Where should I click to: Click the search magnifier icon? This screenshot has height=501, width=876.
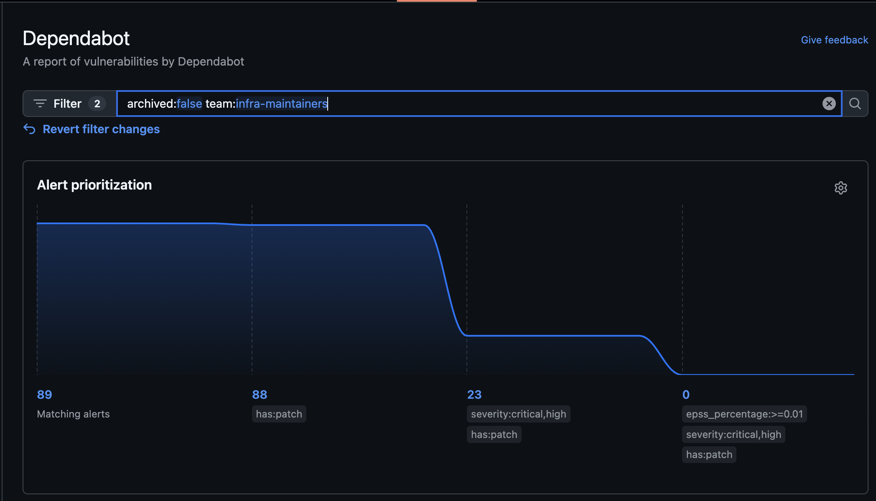[x=855, y=104]
